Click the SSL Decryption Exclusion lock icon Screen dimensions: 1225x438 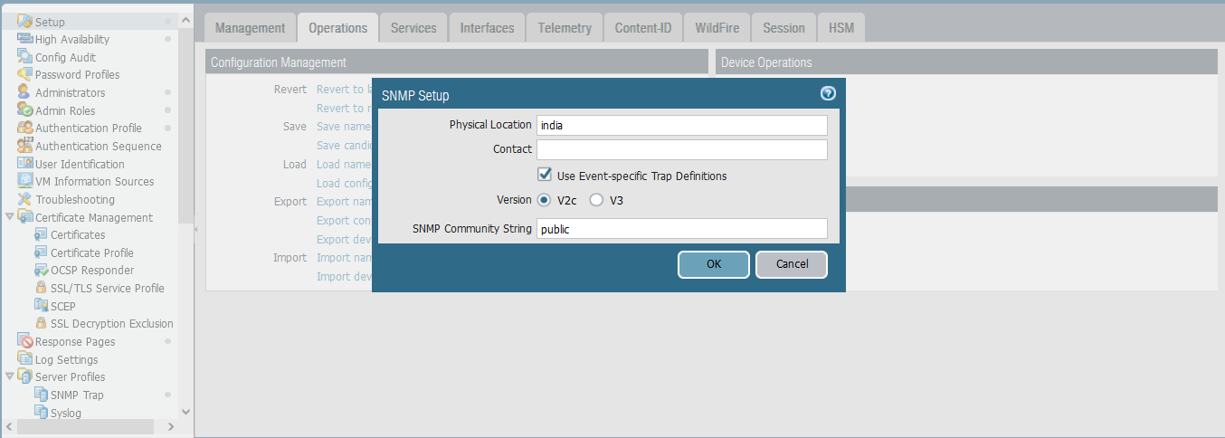click(41, 323)
